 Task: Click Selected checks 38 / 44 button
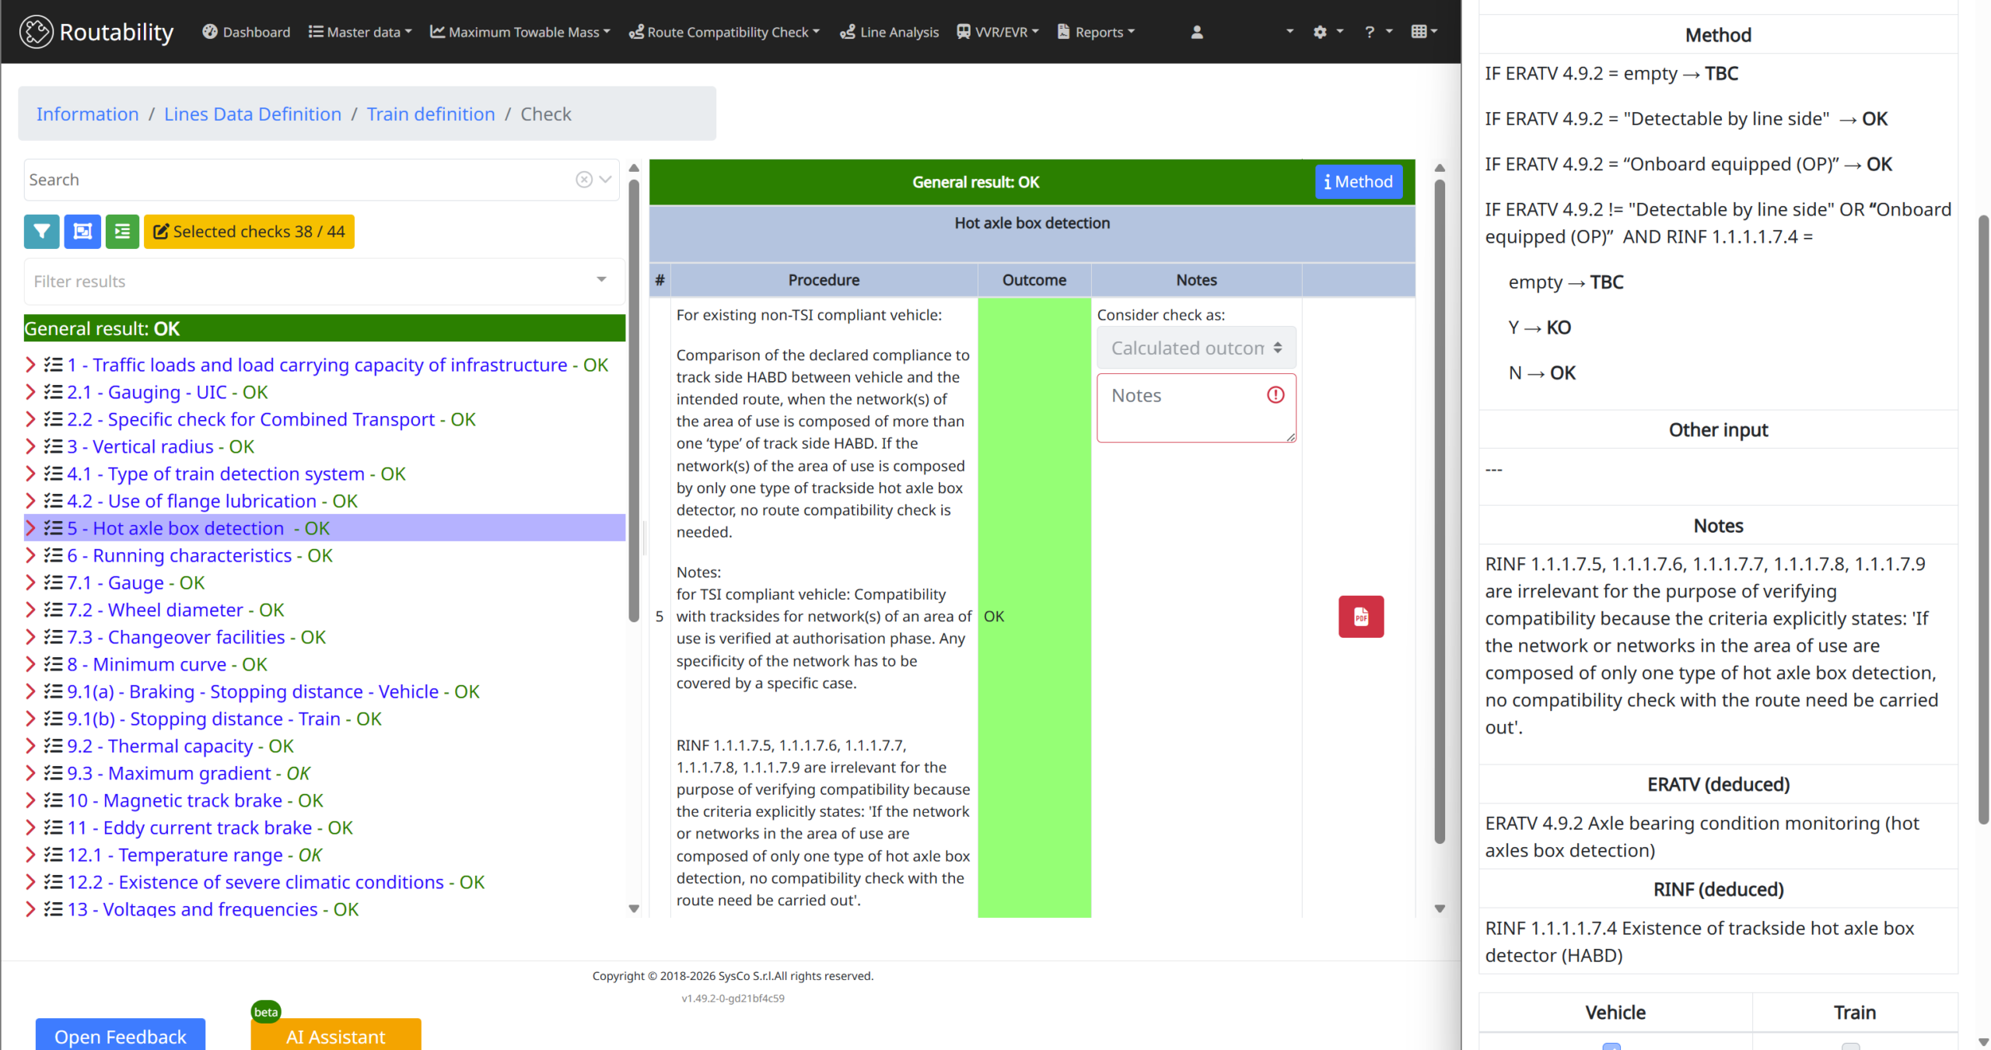tap(249, 232)
